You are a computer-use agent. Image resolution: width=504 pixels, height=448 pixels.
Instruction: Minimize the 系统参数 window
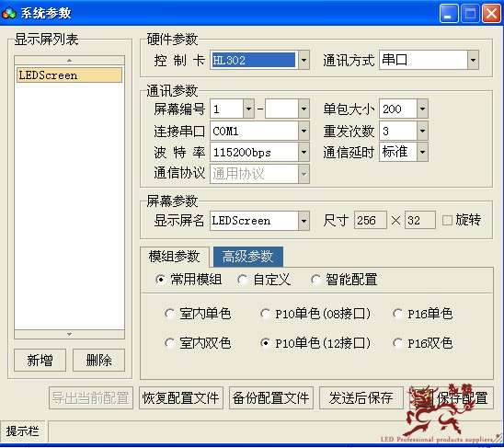[x=449, y=14]
